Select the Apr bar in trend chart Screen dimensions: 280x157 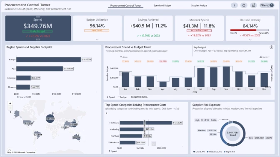pyautogui.click(x=163, y=84)
